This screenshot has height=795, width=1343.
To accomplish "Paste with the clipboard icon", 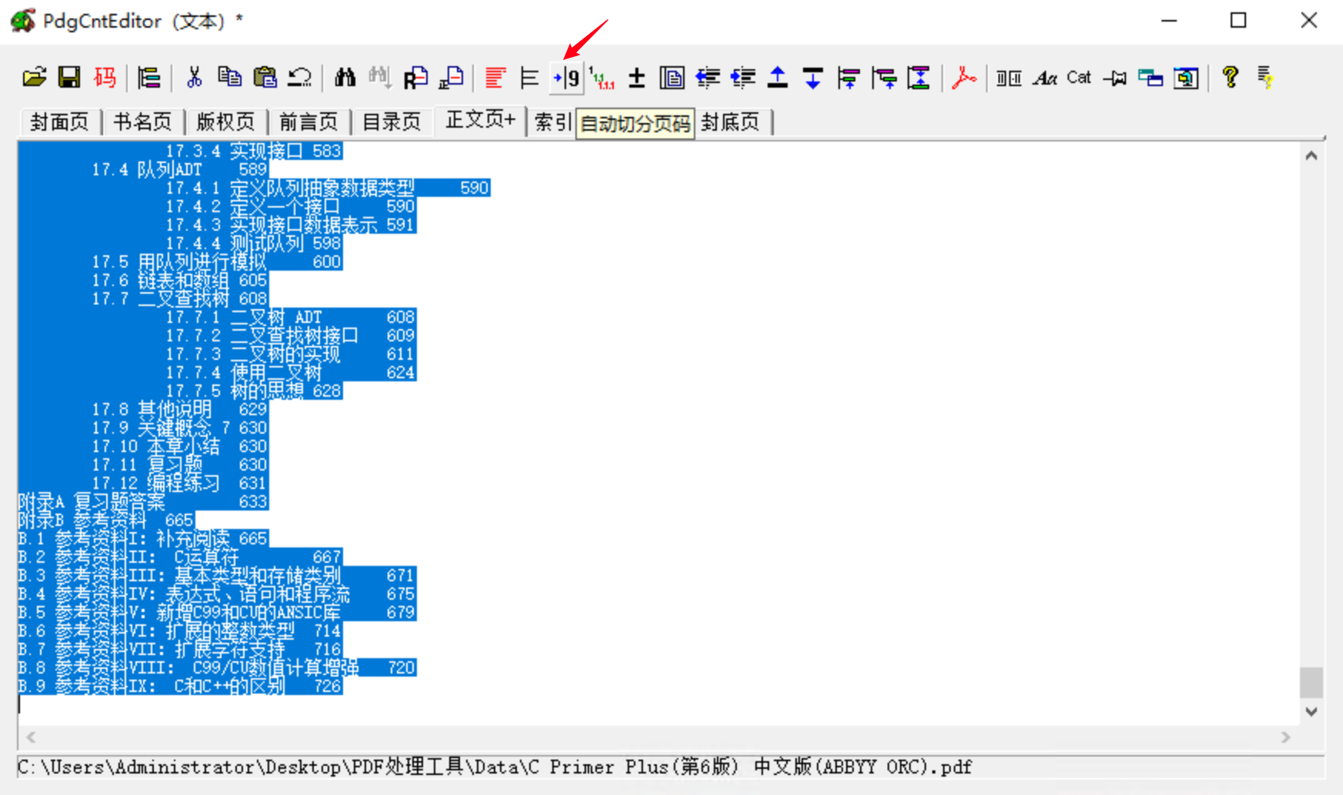I will 265,78.
